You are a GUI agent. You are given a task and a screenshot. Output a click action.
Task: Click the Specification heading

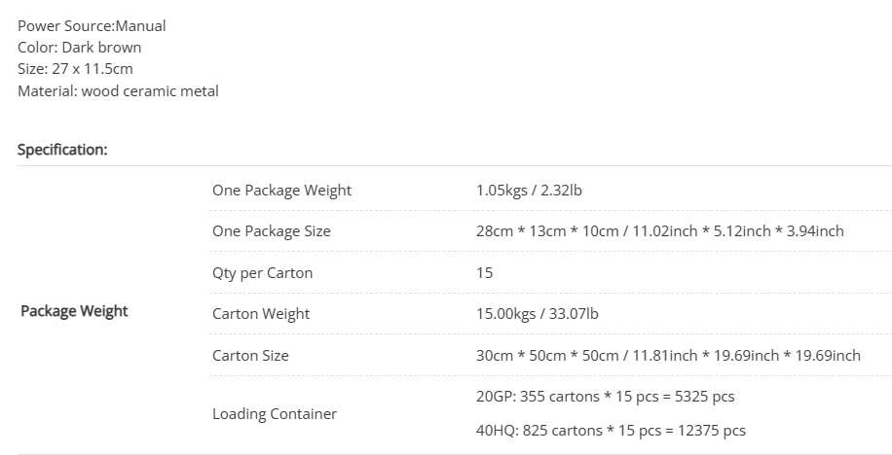point(62,150)
